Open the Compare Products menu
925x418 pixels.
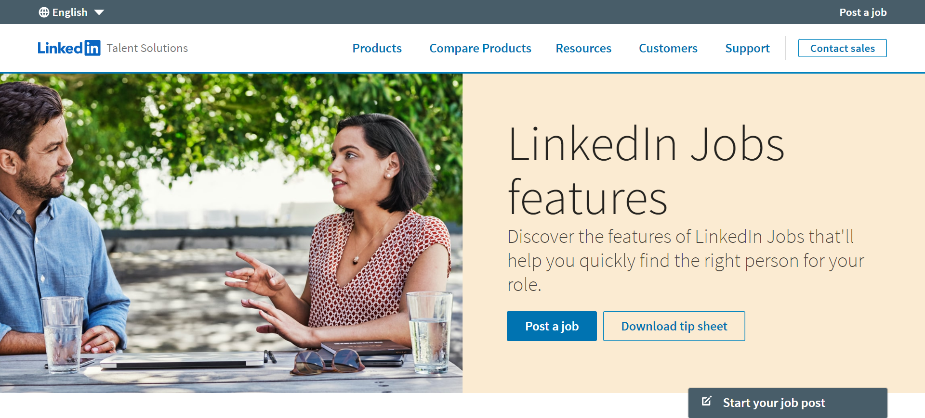click(480, 48)
